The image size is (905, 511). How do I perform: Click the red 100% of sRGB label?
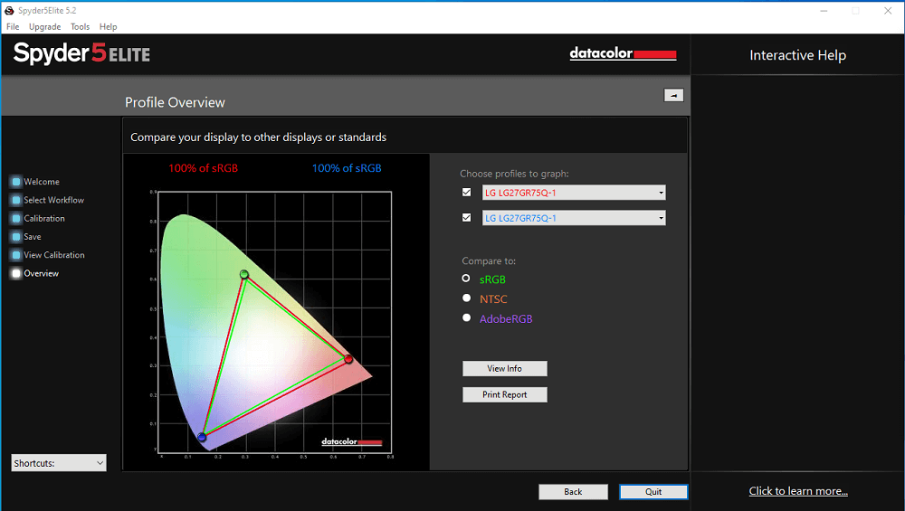coord(203,168)
